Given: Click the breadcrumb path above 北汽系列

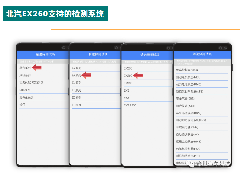Looking at the screenshot, I should click(37, 61).
